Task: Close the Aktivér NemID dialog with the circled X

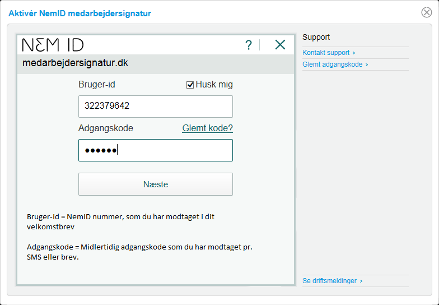Action: (x=427, y=12)
